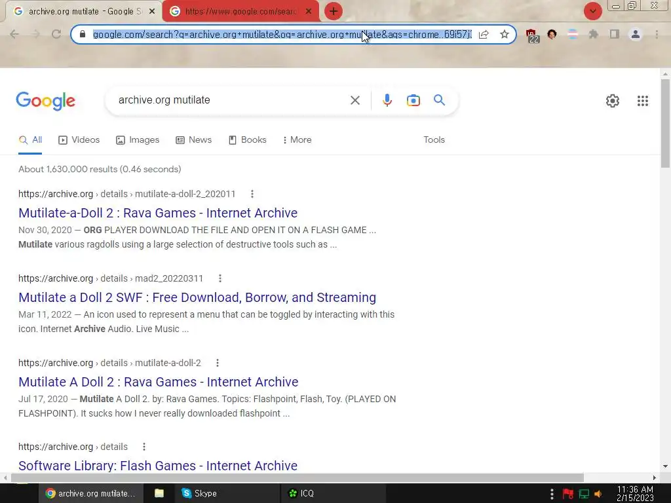This screenshot has height=503, width=671.
Task: Open the Extensions puzzle-piece menu
Action: [594, 34]
